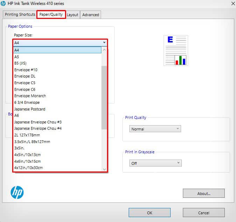Open the Print in Grayscale dropdown

coord(156,163)
